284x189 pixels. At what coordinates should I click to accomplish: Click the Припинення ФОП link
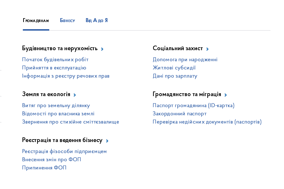tap(44, 168)
